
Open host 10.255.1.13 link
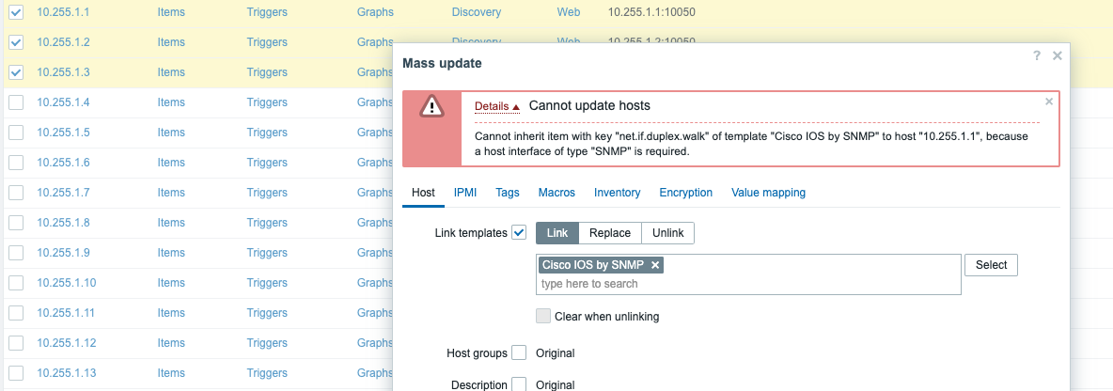(x=66, y=372)
